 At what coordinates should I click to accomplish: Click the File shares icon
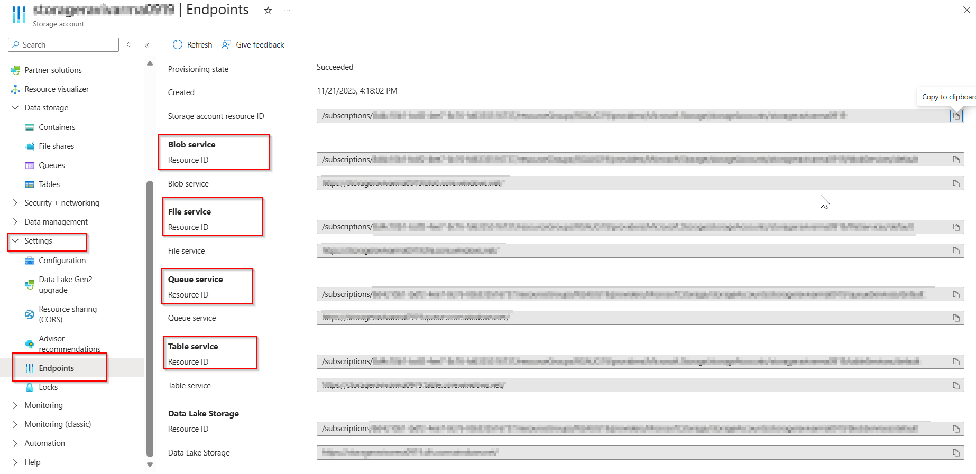[x=30, y=146]
